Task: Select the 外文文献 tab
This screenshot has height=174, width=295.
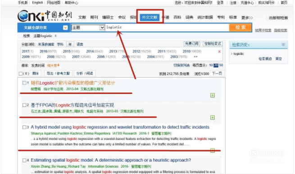Action: coord(150,17)
